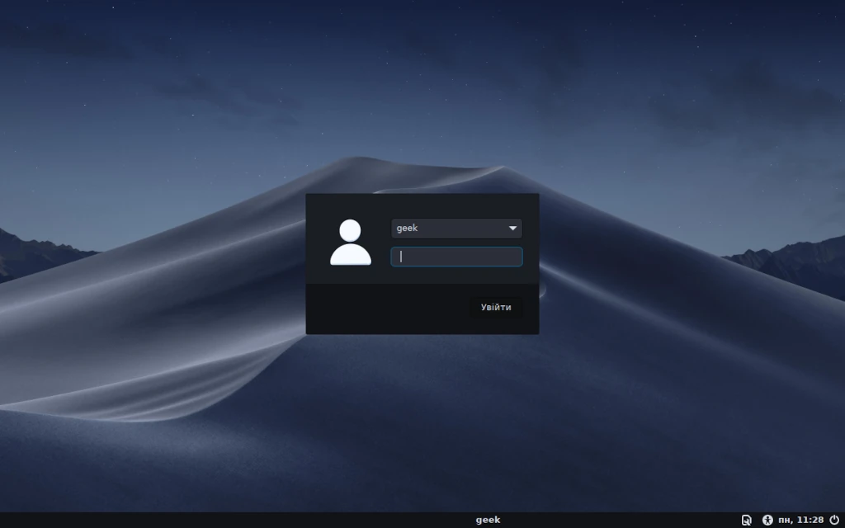Viewport: 845px width, 528px height.
Task: Expand the geek user dropdown
Action: click(456, 228)
